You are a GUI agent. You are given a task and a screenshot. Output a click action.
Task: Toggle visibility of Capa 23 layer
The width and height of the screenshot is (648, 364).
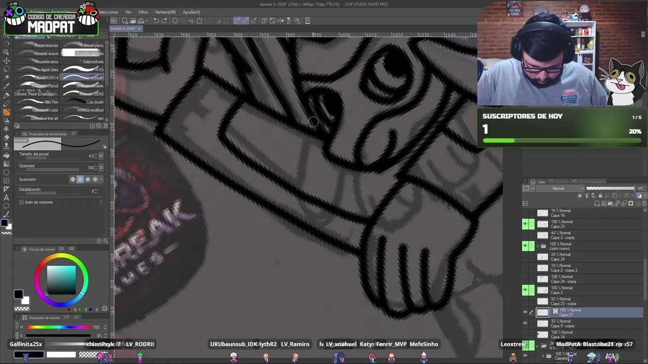pyautogui.click(x=525, y=224)
